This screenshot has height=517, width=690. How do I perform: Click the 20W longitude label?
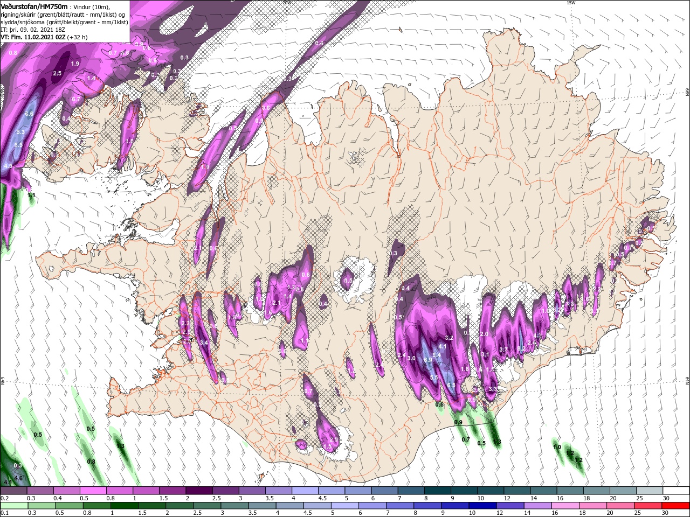(x=286, y=3)
